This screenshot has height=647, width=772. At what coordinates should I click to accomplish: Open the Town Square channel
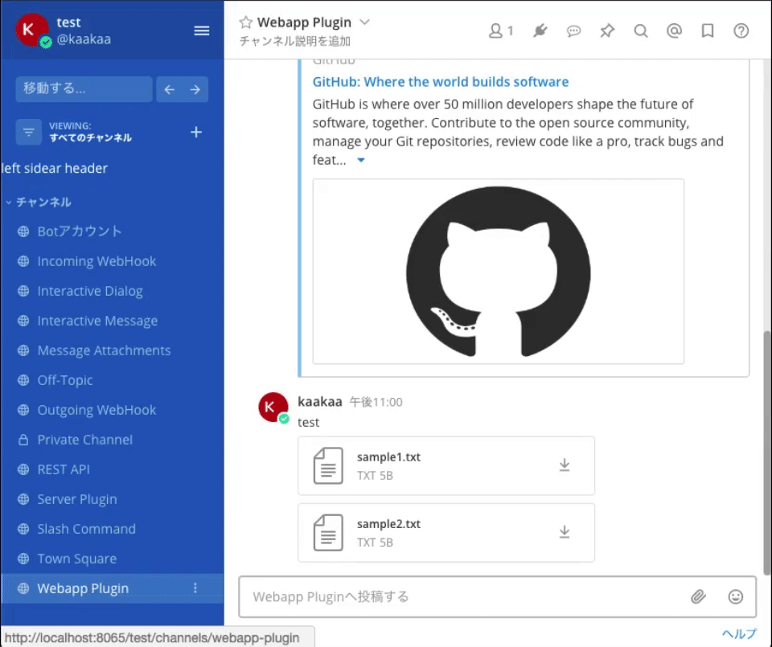113,559
